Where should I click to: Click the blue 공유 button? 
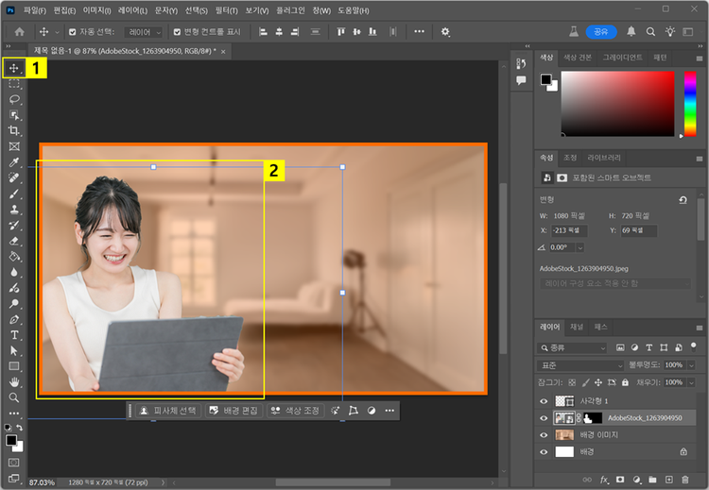pyautogui.click(x=600, y=31)
